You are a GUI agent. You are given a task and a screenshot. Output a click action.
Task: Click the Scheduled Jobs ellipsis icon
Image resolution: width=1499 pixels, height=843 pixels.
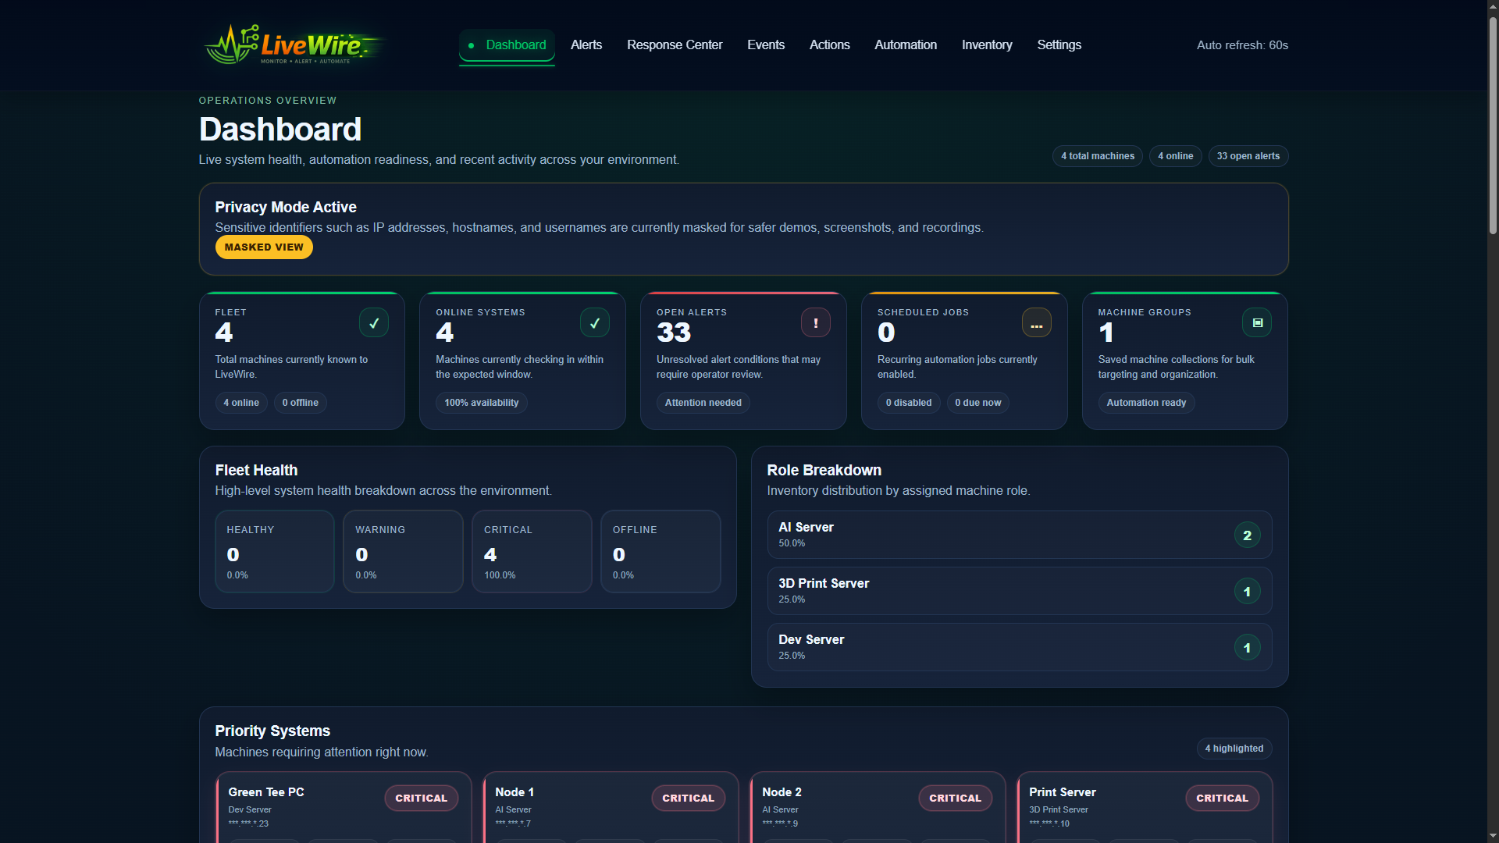(1036, 322)
